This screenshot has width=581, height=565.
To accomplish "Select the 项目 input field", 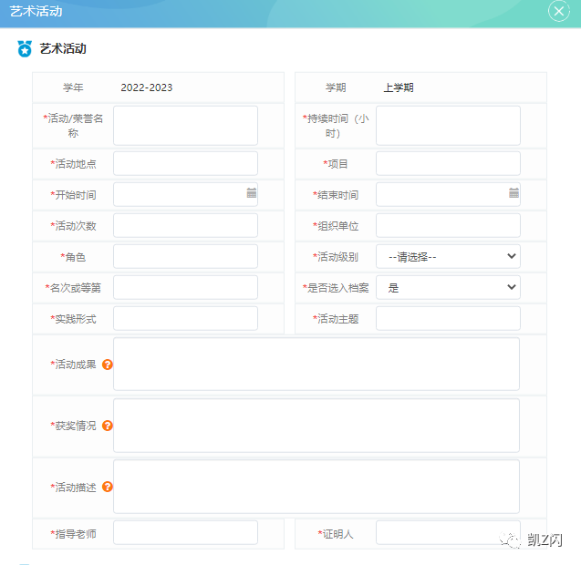I will tap(448, 164).
